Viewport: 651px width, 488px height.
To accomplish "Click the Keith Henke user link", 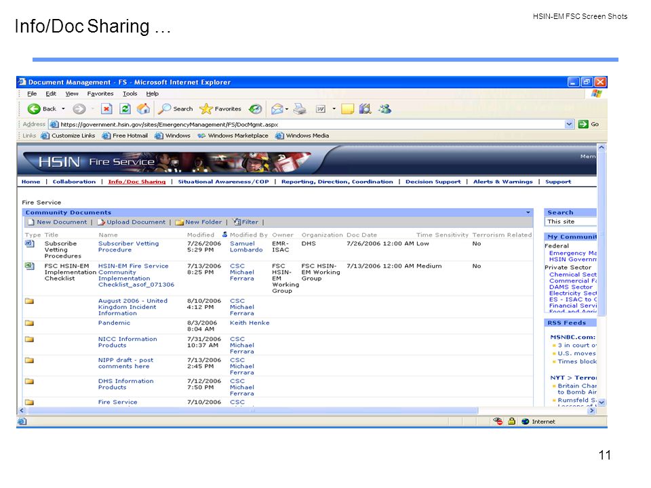I will (x=250, y=323).
